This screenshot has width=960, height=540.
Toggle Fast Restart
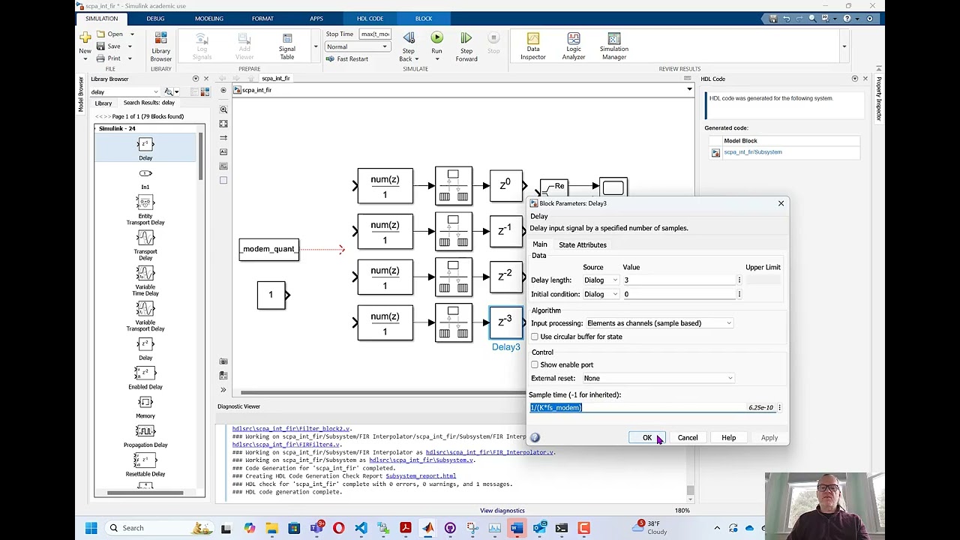(x=346, y=58)
